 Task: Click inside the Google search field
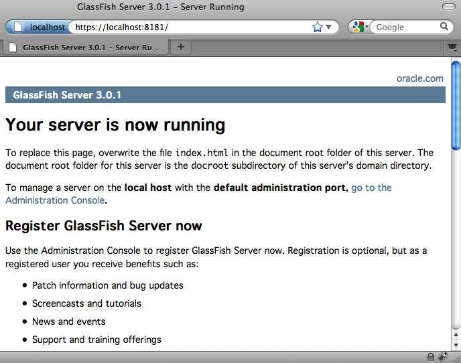[405, 27]
